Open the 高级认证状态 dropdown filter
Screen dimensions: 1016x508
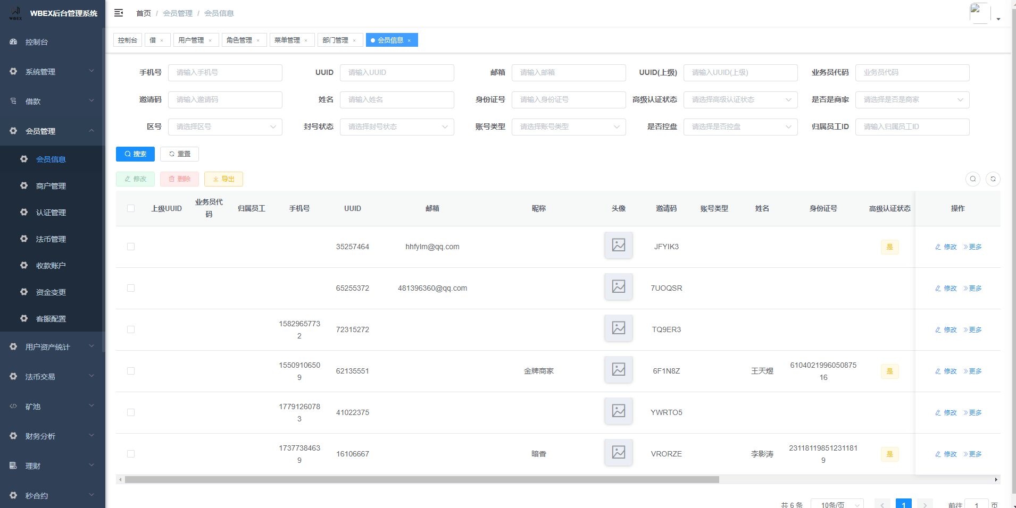(x=740, y=100)
